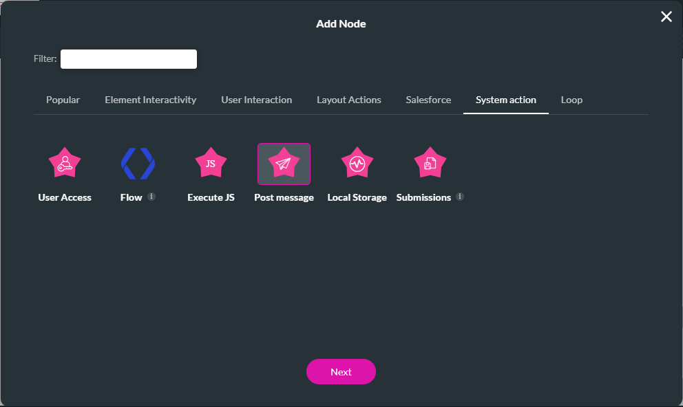
Task: Open the Layout Actions tab
Action: pyautogui.click(x=348, y=100)
